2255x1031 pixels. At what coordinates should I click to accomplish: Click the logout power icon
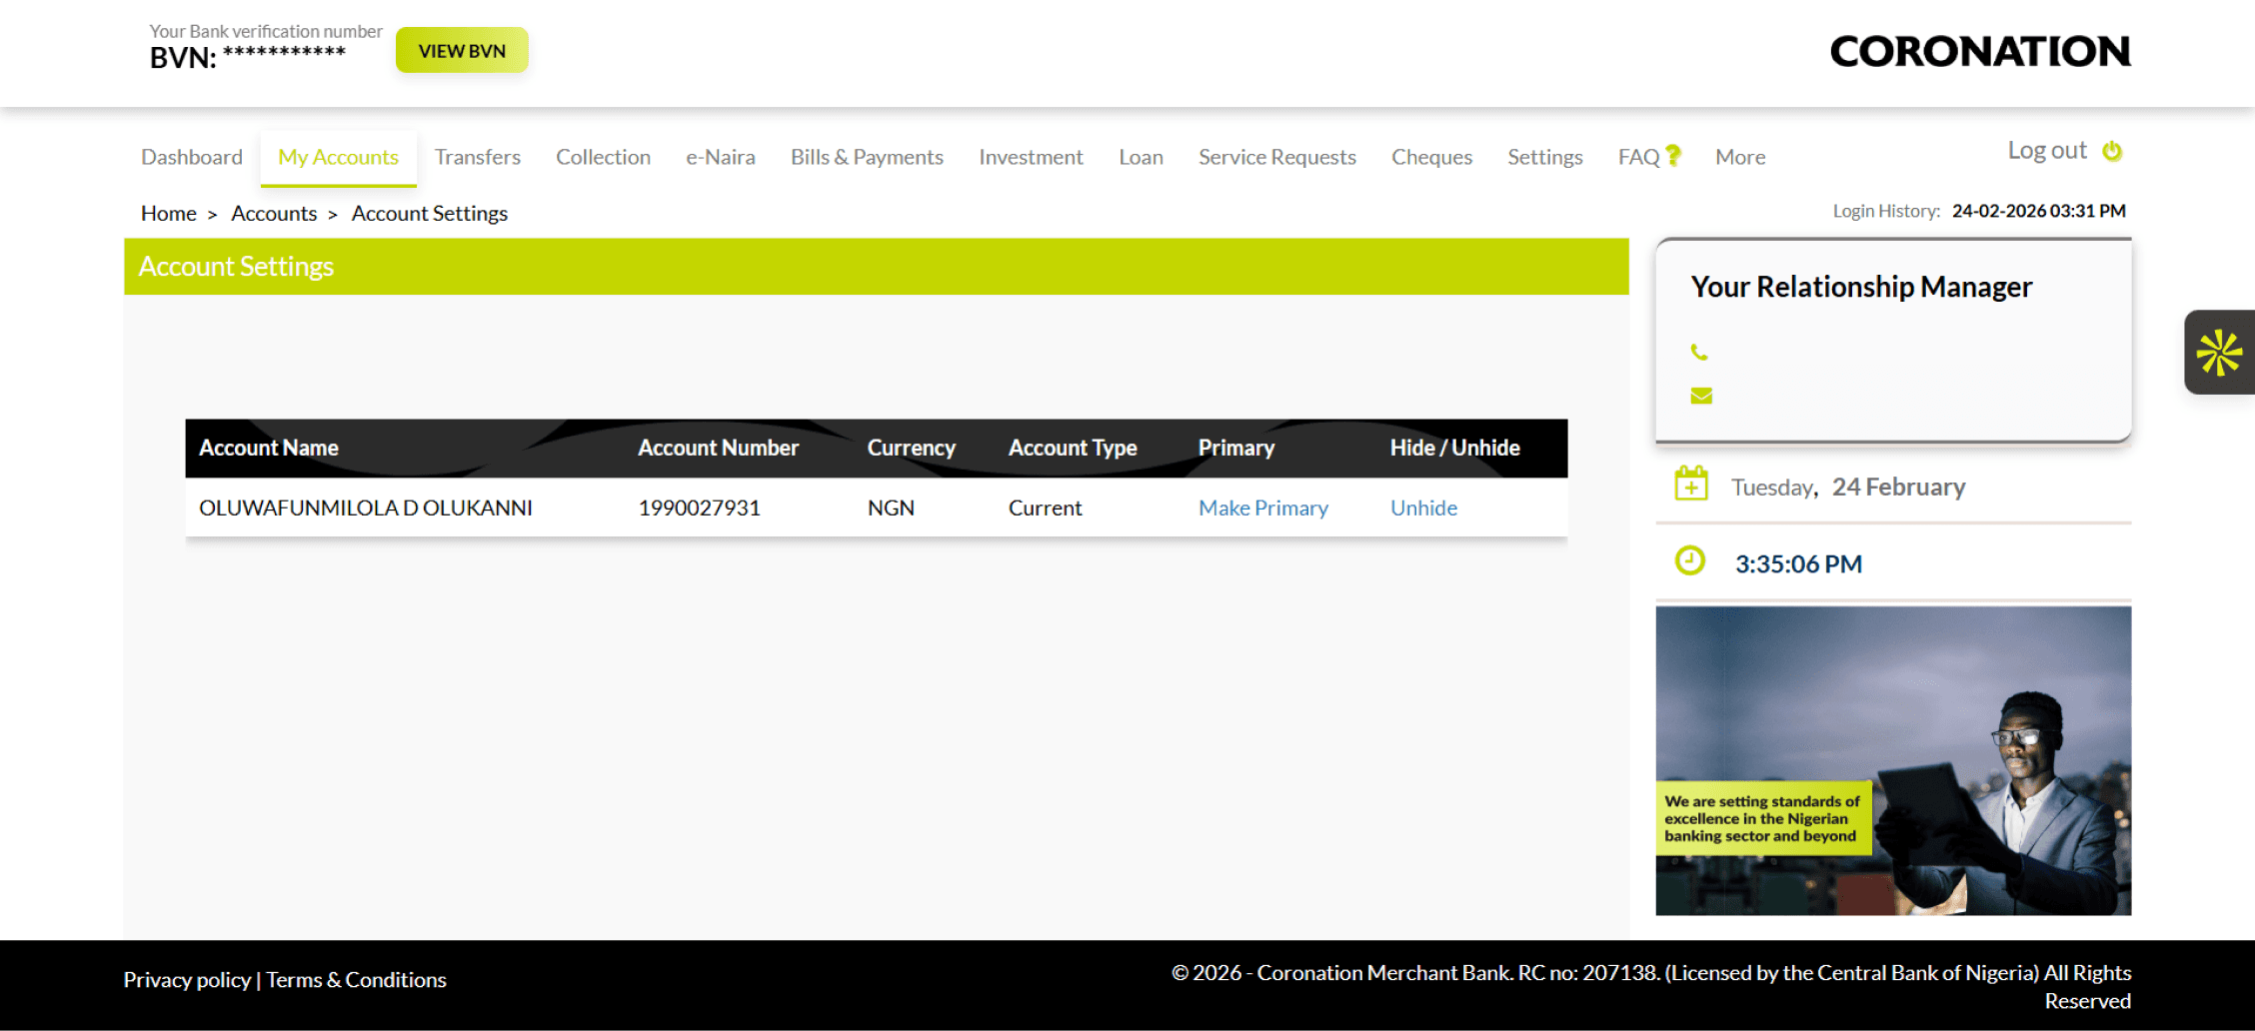click(x=2112, y=151)
